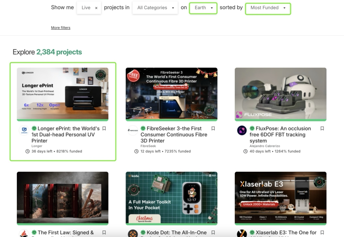Click the Kode Dot creator avatar
Image resolution: width=344 pixels, height=237 pixels.
coord(133,234)
